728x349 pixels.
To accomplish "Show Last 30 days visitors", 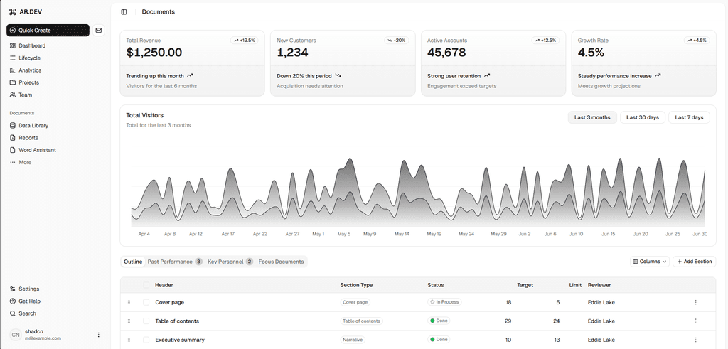I will (x=643, y=117).
